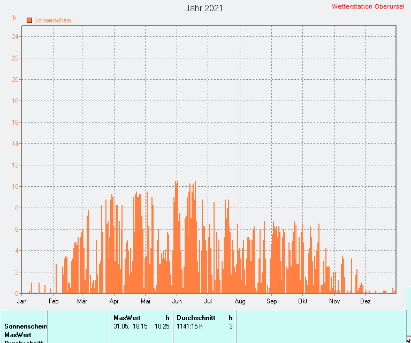Image resolution: width=411 pixels, height=343 pixels.
Task: Click y-axis value 8
Action: point(17,208)
